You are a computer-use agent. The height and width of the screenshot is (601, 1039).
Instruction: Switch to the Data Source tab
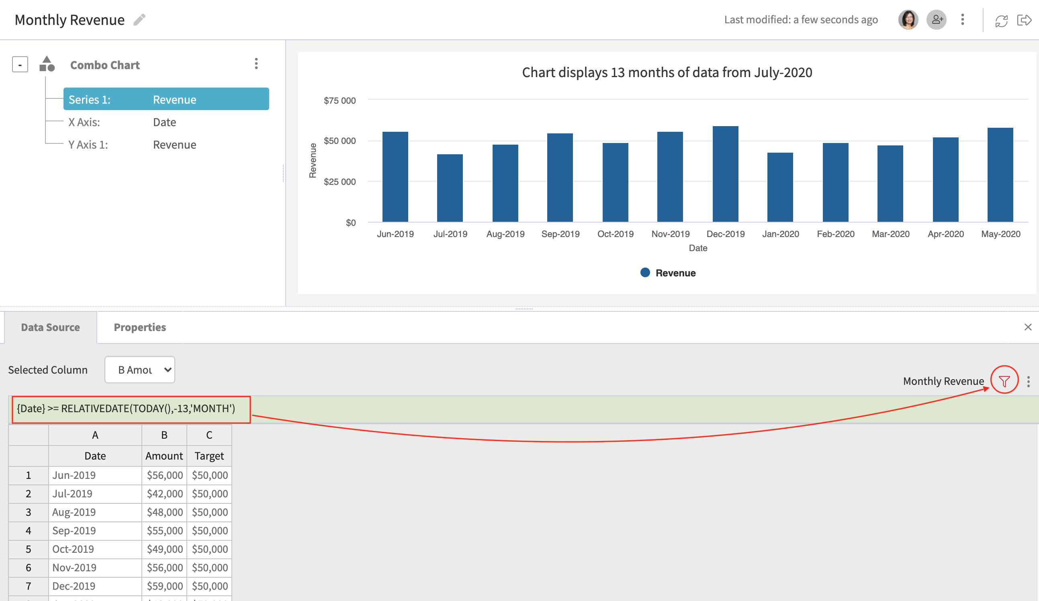[50, 327]
